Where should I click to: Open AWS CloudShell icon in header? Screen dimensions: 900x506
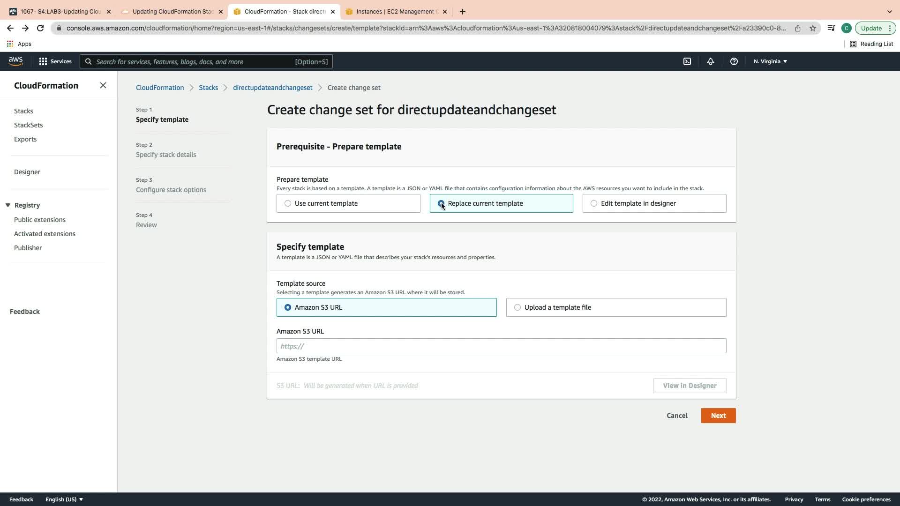(687, 61)
